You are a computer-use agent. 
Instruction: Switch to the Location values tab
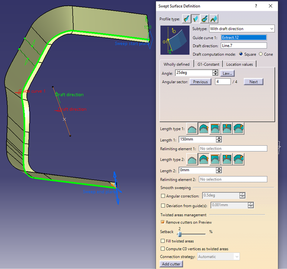(239, 64)
